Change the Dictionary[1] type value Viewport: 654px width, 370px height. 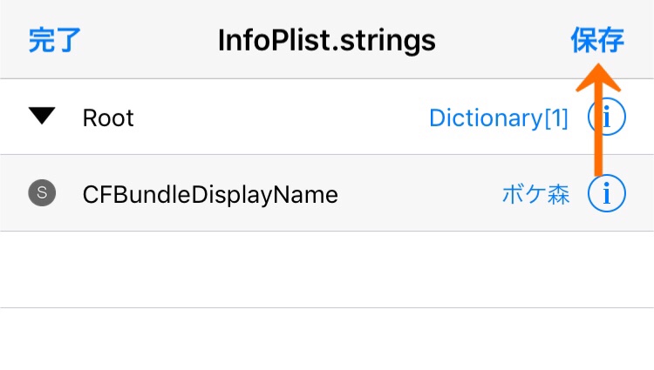(x=499, y=118)
